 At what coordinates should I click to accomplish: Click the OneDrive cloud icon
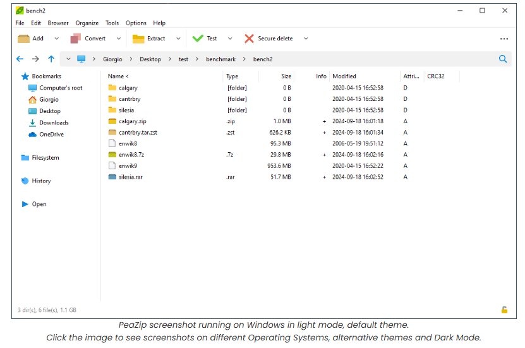32,135
